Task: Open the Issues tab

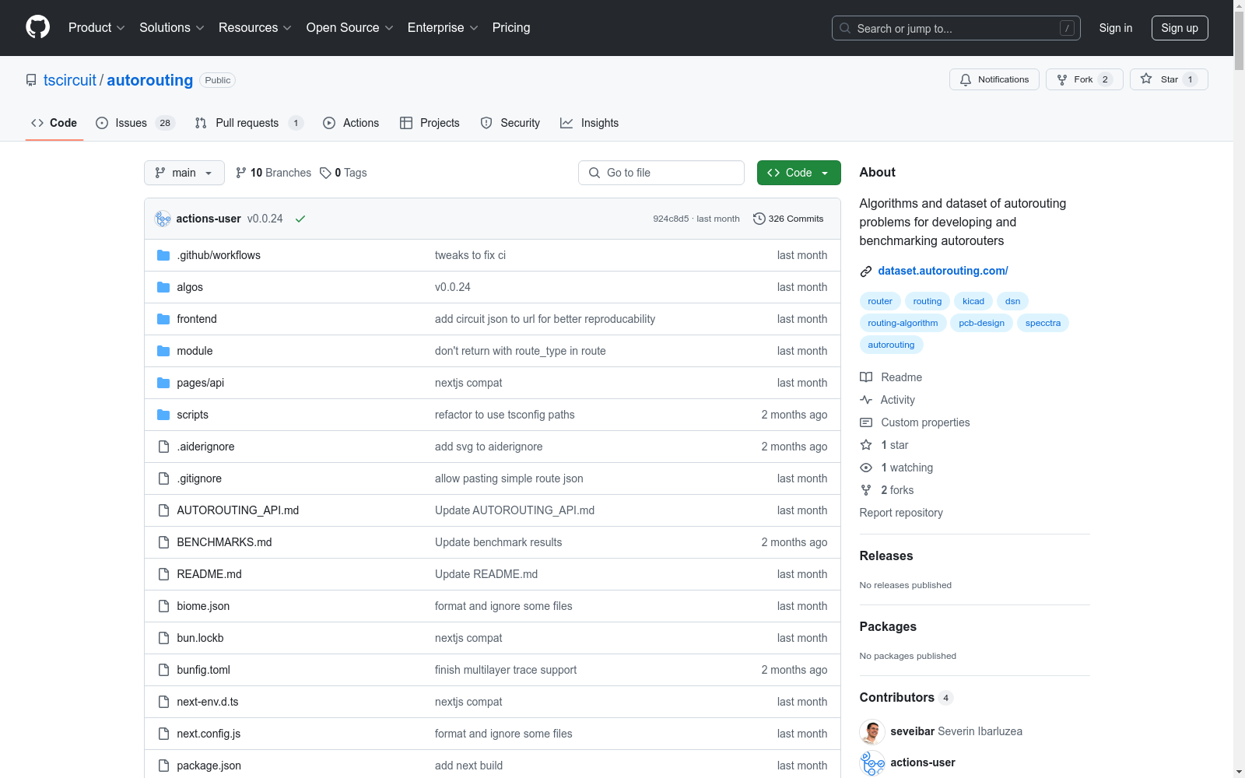Action: 135,123
